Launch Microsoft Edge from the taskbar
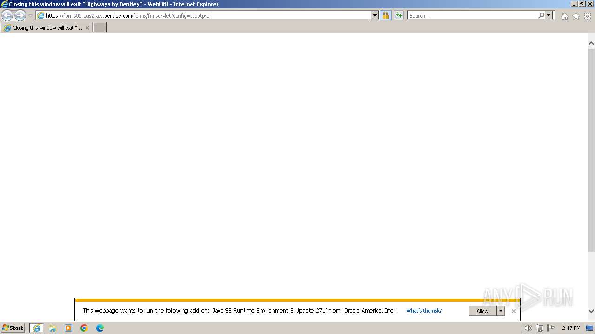 [100, 328]
